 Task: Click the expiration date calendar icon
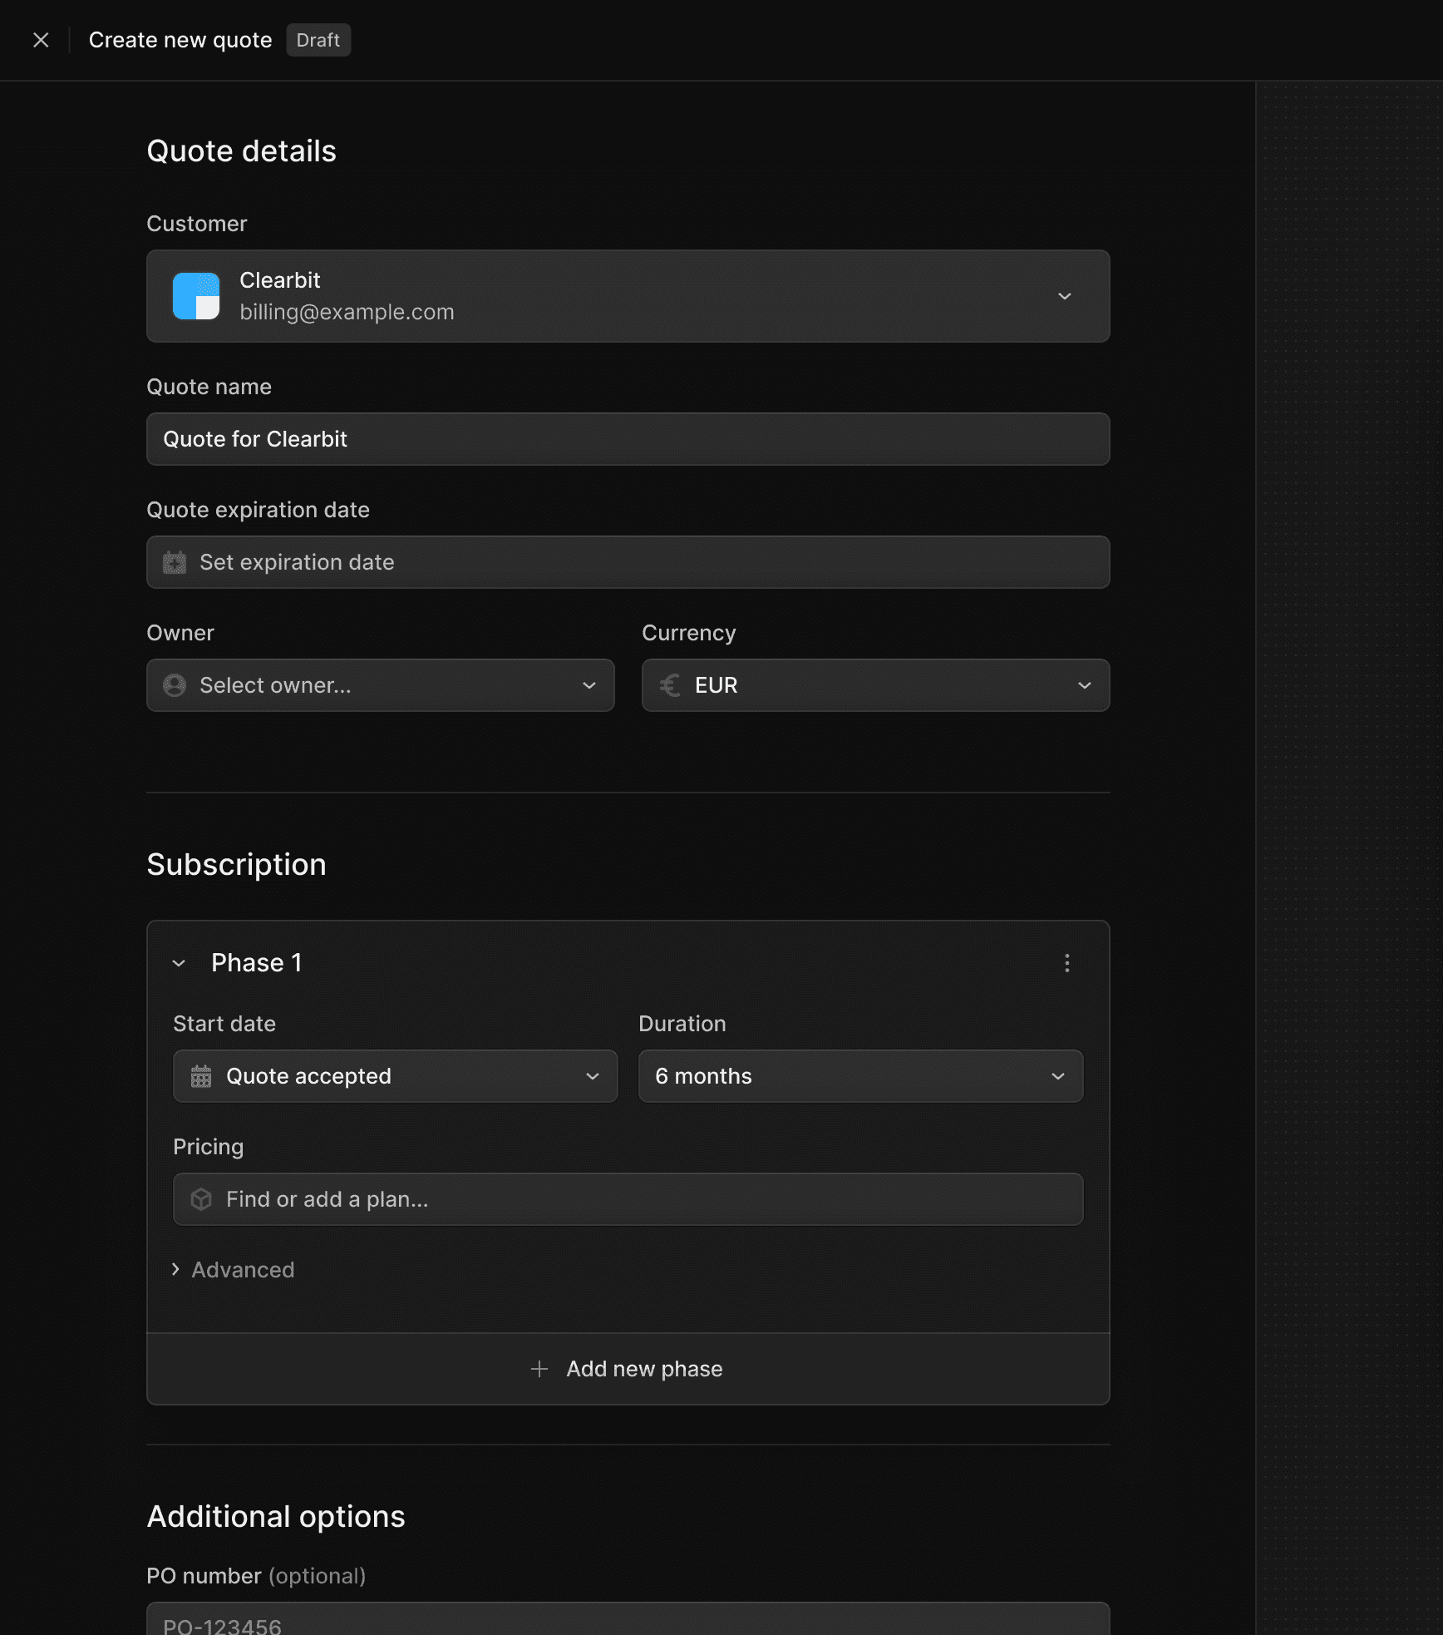coord(175,562)
